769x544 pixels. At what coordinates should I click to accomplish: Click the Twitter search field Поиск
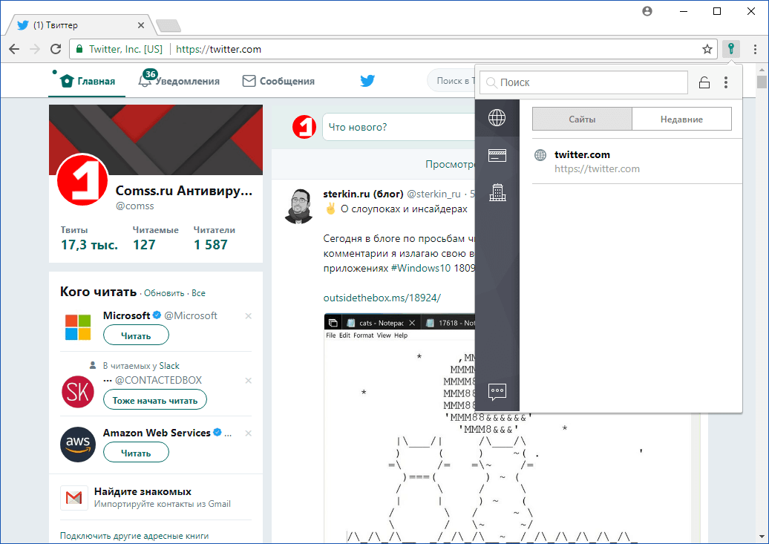click(x=452, y=81)
